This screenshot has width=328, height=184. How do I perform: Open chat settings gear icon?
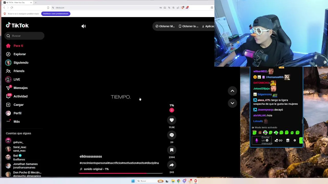tap(295, 141)
